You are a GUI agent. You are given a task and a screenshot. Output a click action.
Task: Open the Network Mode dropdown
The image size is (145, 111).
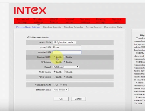point(65,42)
